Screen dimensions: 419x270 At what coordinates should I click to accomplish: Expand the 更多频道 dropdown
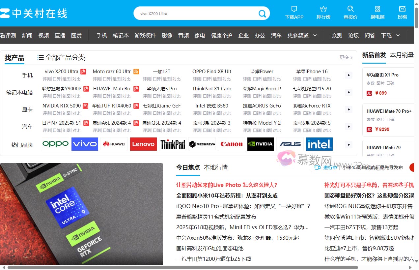(315, 35)
